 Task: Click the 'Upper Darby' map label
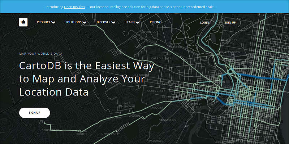coord(111,134)
